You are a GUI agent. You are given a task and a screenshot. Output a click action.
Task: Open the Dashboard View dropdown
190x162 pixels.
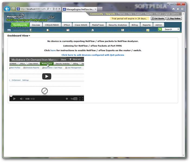click(x=19, y=36)
